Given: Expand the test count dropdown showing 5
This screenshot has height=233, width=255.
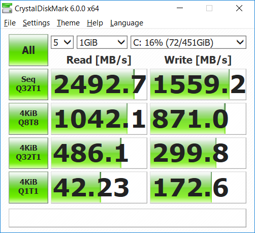Looking at the screenshot, I should coord(62,42).
